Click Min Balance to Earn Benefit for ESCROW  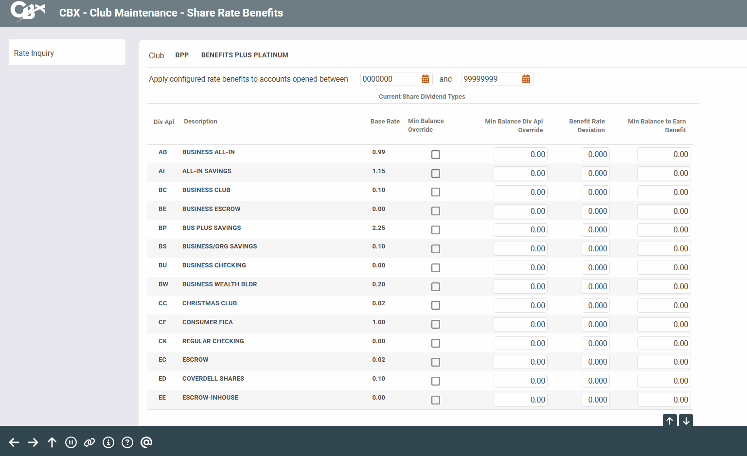point(664,362)
